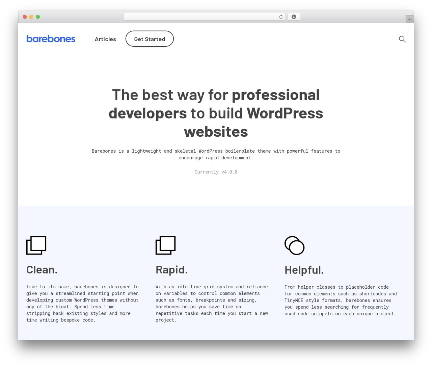432x366 pixels.
Task: Click the barebones logo
Action: click(x=51, y=39)
